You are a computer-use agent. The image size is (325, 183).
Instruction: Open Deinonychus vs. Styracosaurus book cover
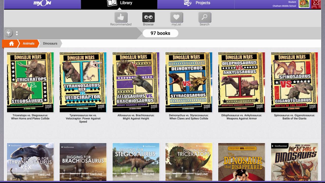(x=189, y=82)
